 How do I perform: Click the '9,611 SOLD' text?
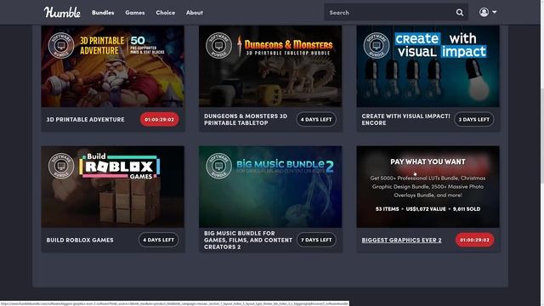click(467, 209)
